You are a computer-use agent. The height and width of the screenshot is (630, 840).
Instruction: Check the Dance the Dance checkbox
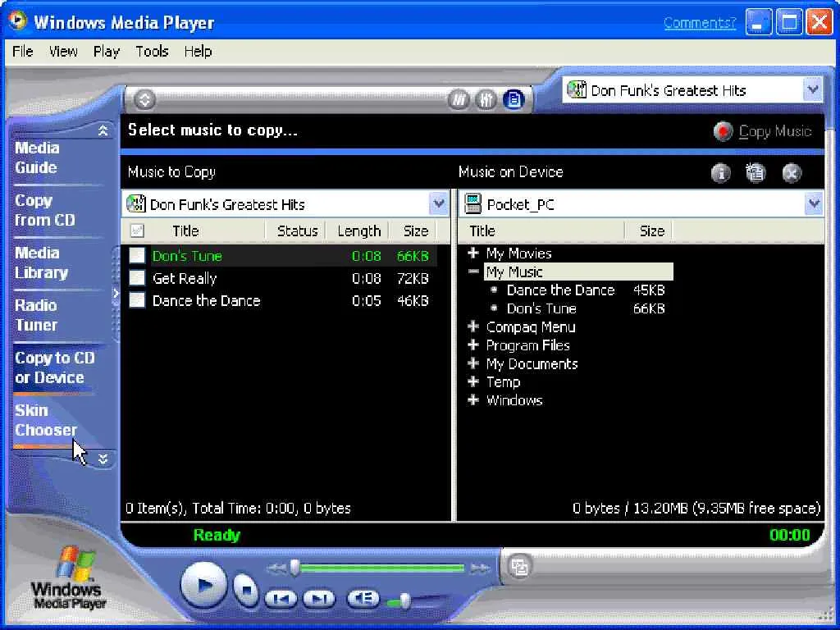tap(137, 300)
